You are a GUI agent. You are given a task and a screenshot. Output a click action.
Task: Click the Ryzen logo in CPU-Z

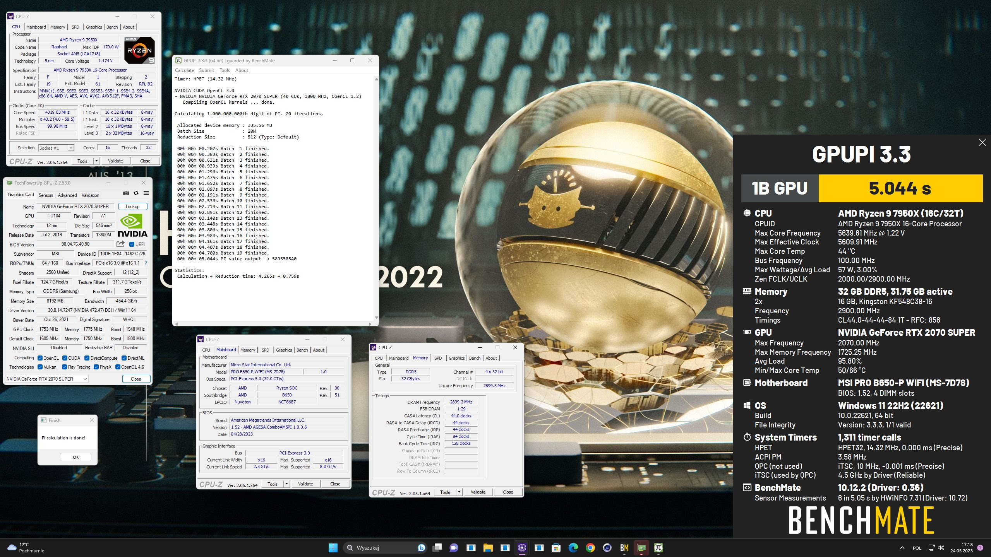coord(139,50)
